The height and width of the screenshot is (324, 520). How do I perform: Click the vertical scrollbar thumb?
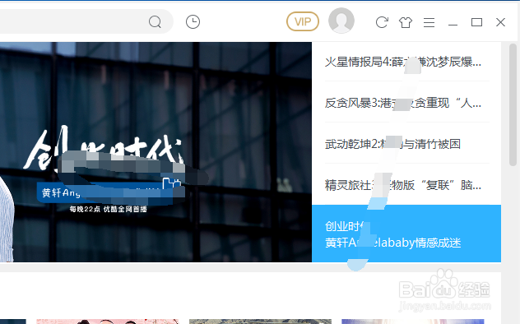pyautogui.click(x=513, y=104)
